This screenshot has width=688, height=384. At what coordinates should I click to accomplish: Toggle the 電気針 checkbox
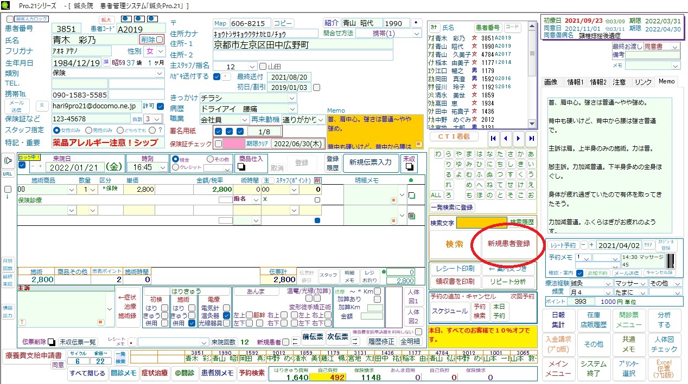[225, 307]
